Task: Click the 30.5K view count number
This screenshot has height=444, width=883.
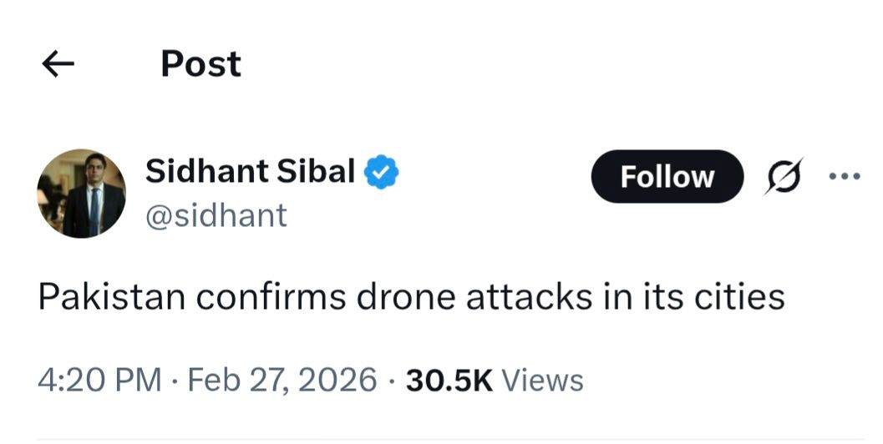Action: pyautogui.click(x=449, y=381)
